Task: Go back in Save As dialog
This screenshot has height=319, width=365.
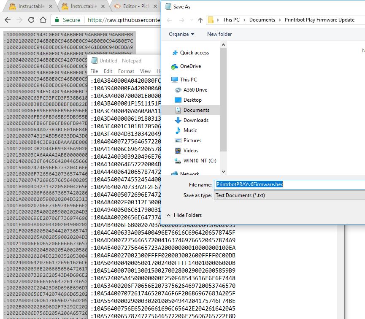Action: [170, 20]
